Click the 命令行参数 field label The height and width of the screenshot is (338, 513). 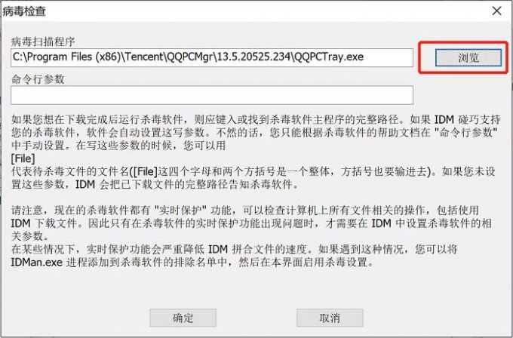tap(38, 79)
